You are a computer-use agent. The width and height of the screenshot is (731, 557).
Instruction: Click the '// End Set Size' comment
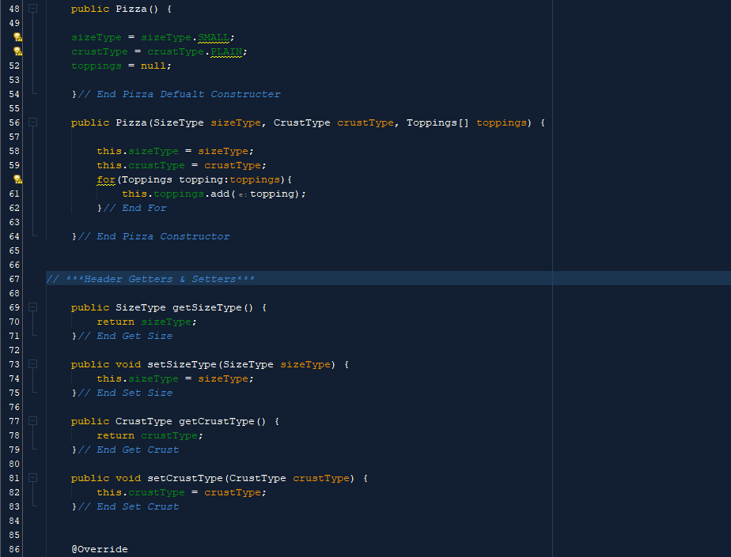(x=125, y=393)
